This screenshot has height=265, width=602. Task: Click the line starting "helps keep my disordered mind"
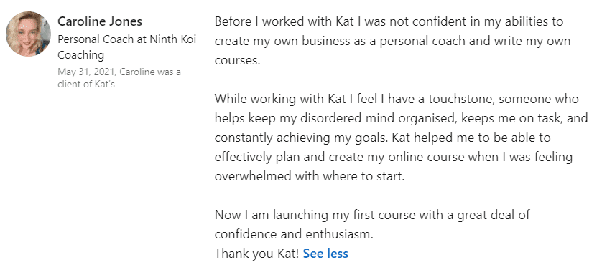tap(401, 119)
